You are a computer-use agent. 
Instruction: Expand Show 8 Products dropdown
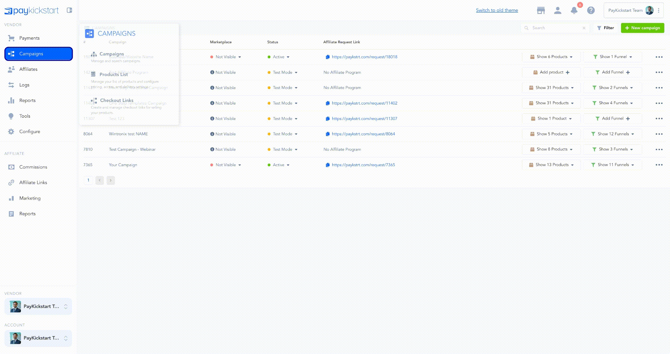pos(551,149)
